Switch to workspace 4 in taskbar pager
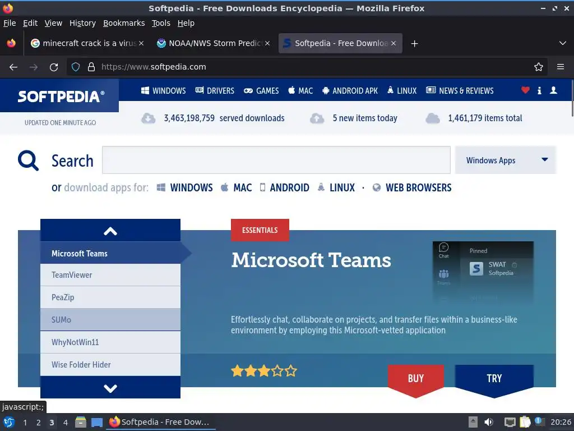The image size is (574, 431). pos(65,423)
